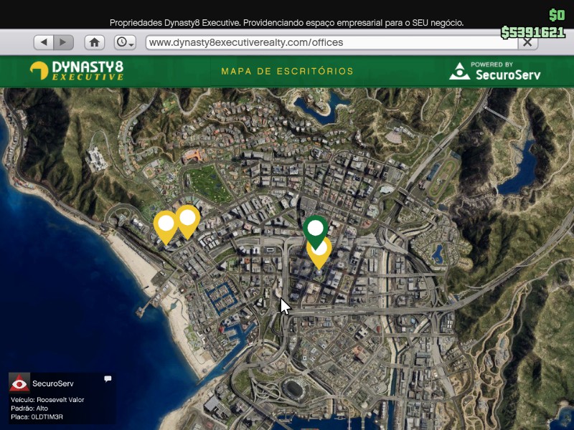Click the MAPA DE ESCRITÓRIOS heading
The width and height of the screenshot is (574, 430).
click(x=288, y=71)
